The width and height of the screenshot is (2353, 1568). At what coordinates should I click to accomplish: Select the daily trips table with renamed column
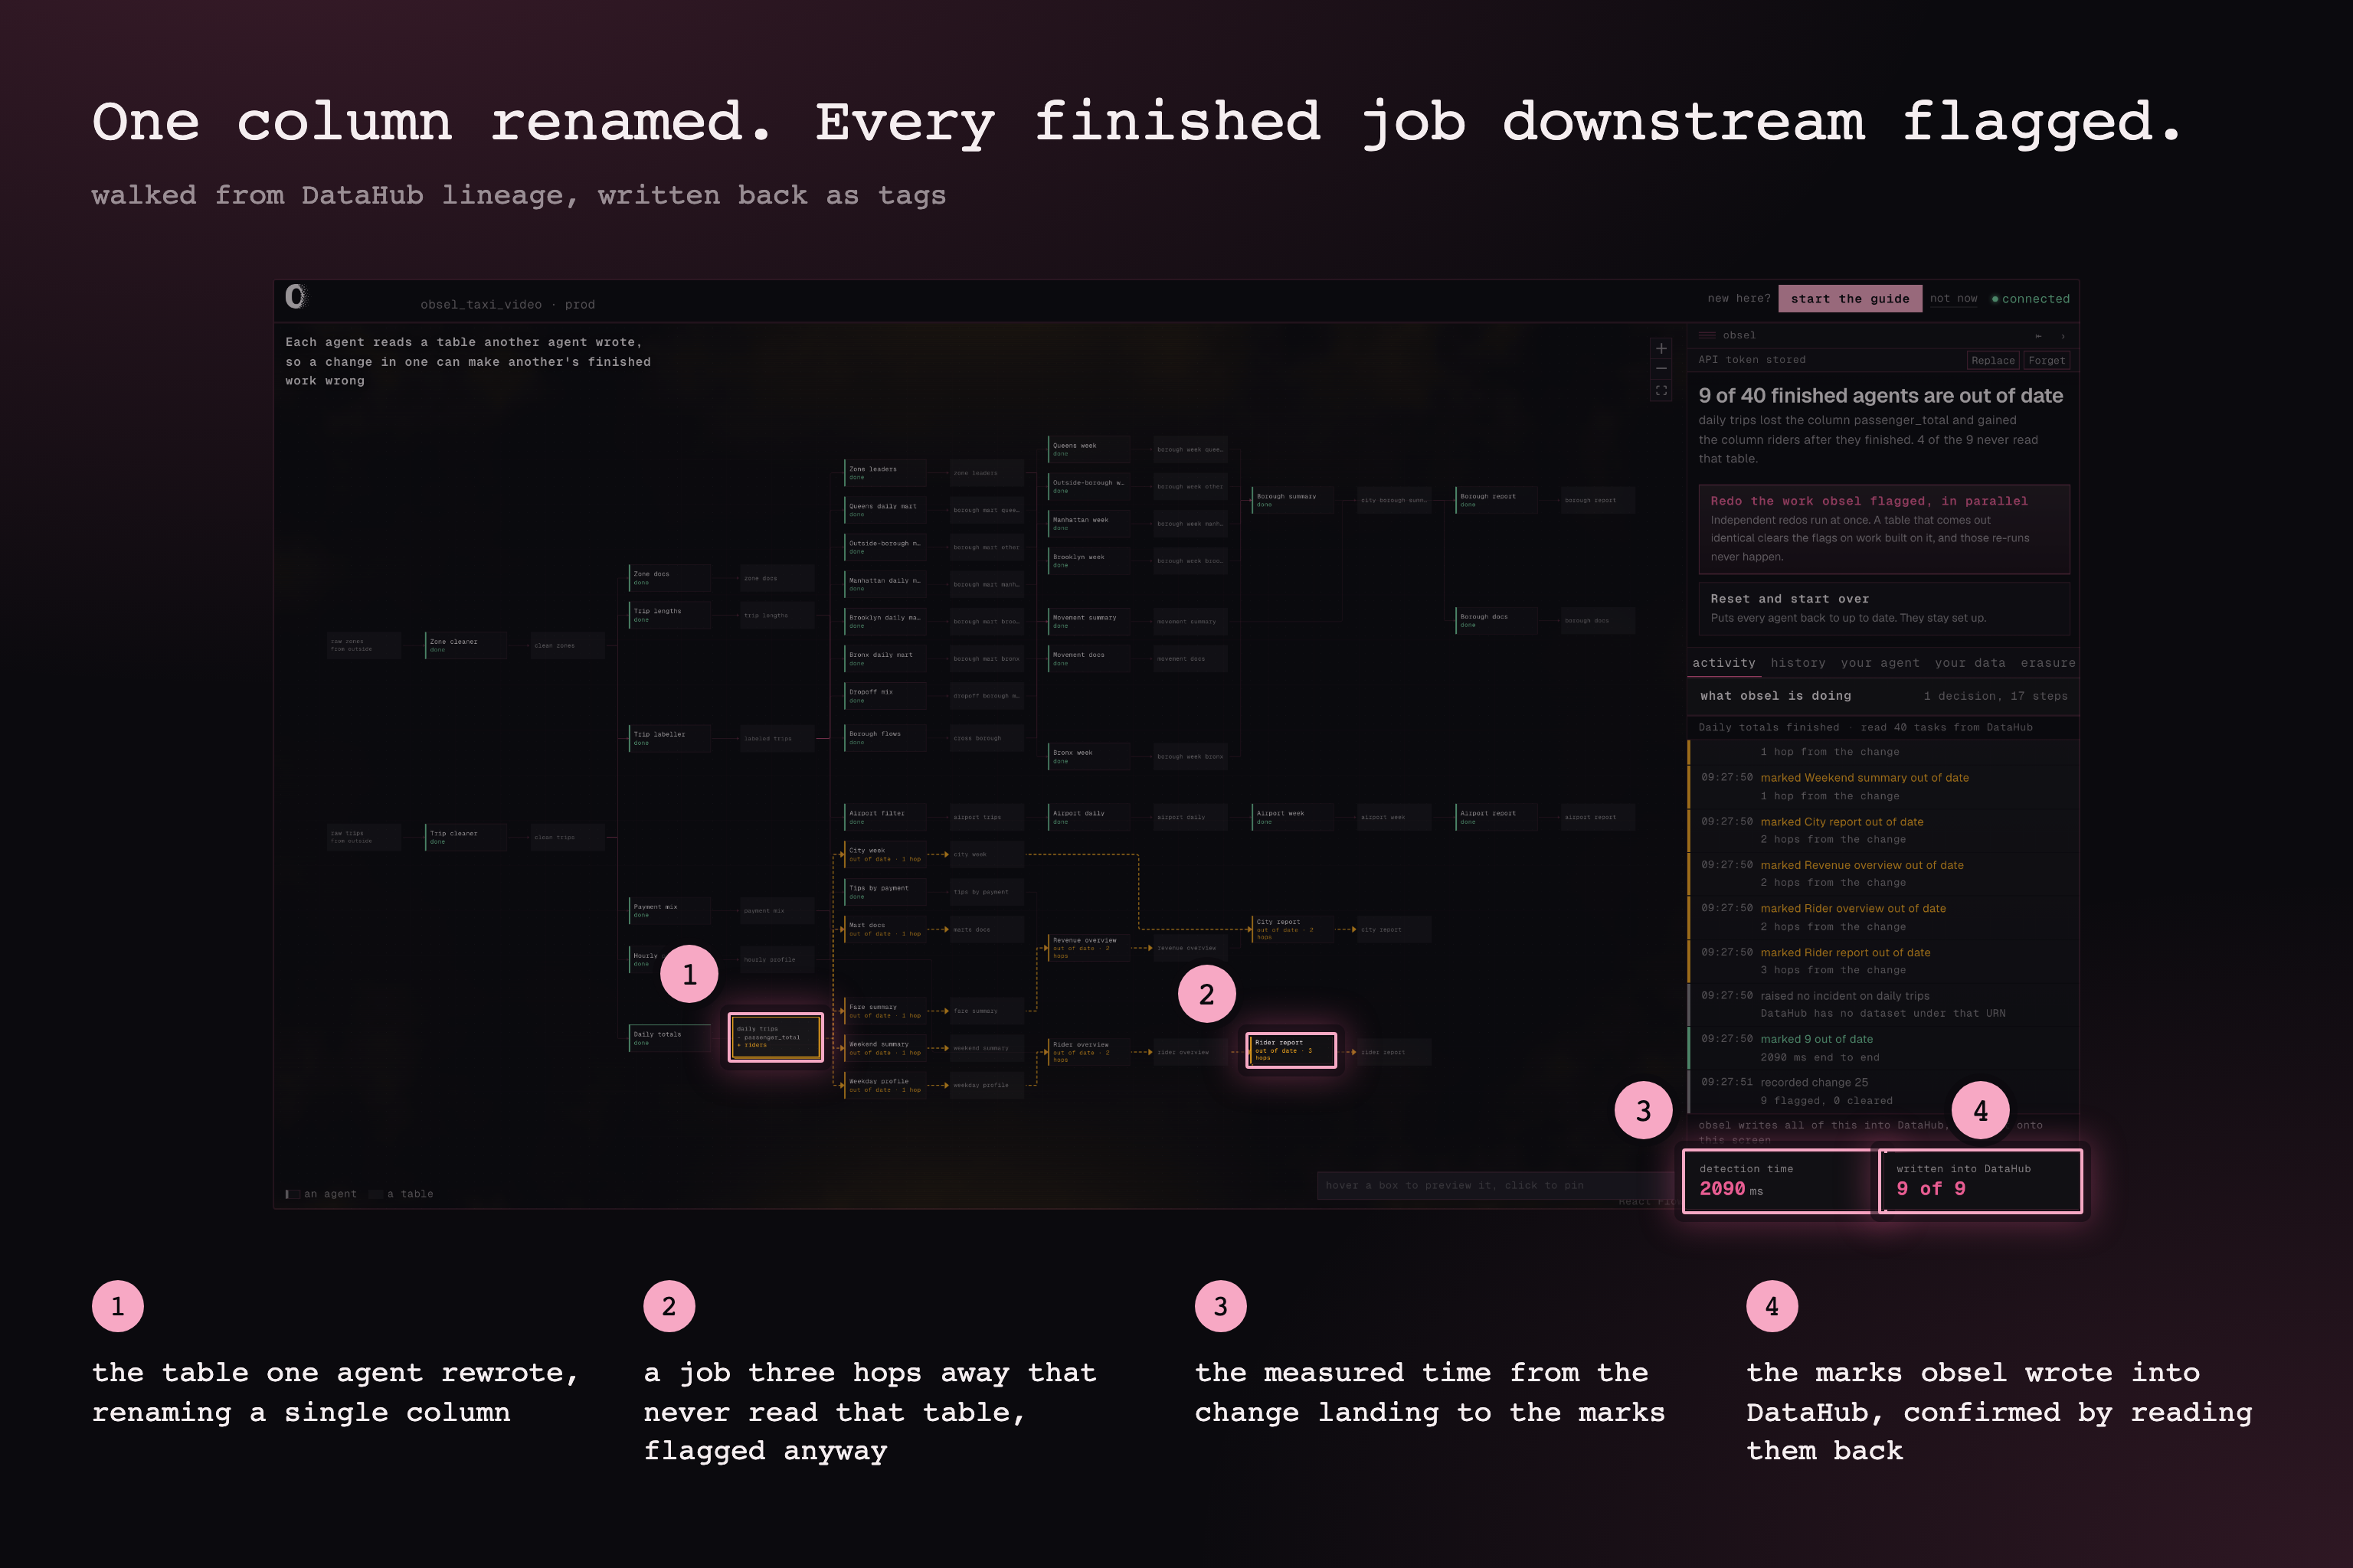coord(775,1037)
